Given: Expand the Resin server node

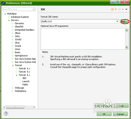Looking at the screenshot, I should click(13, 52).
